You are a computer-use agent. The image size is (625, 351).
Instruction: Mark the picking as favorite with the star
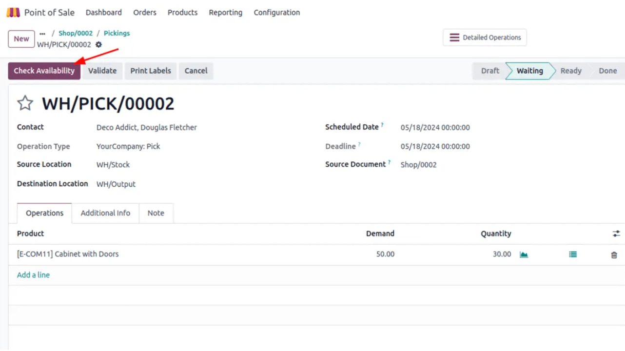pyautogui.click(x=25, y=103)
